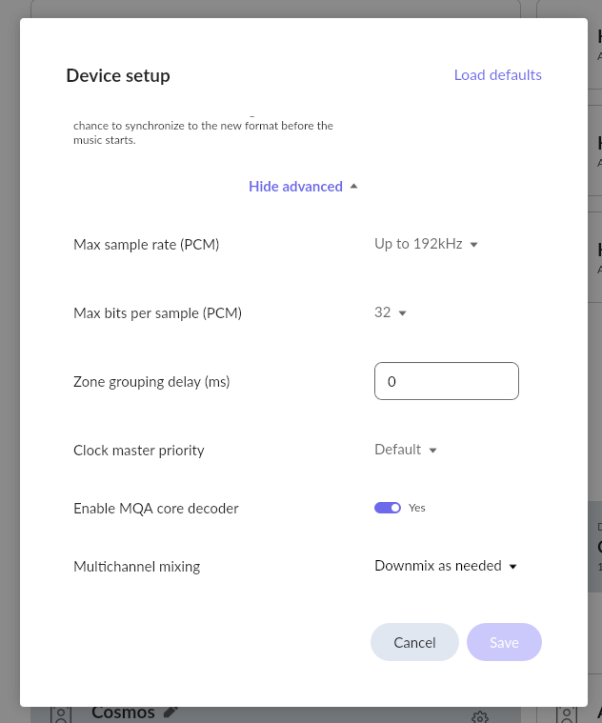Image resolution: width=602 pixels, height=723 pixels.
Task: Open the Up to 192kHz sample rate dropdown
Action: pyautogui.click(x=426, y=244)
